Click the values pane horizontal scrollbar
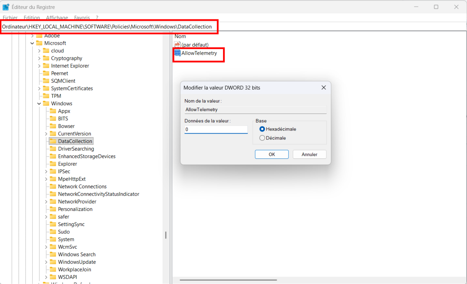The width and height of the screenshot is (467, 284). click(x=228, y=280)
